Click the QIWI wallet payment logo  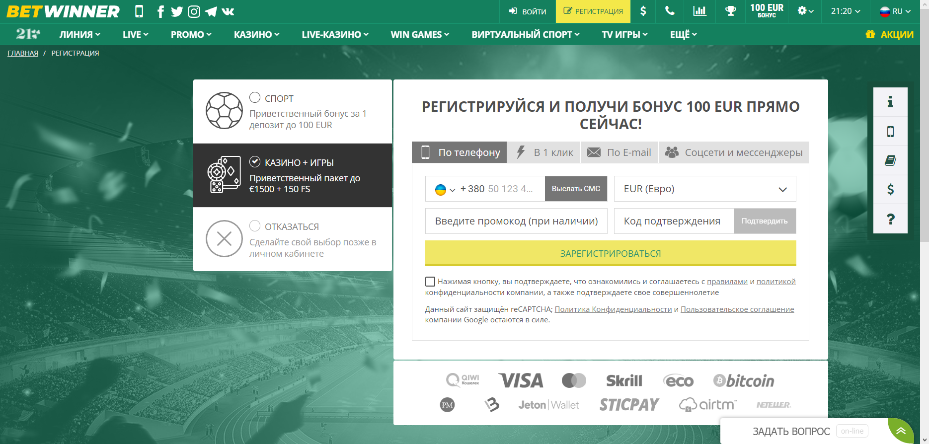pyautogui.click(x=463, y=380)
